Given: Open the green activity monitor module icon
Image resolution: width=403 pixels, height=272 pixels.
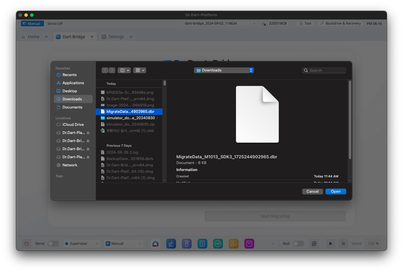Looking at the screenshot, I should coord(218,244).
